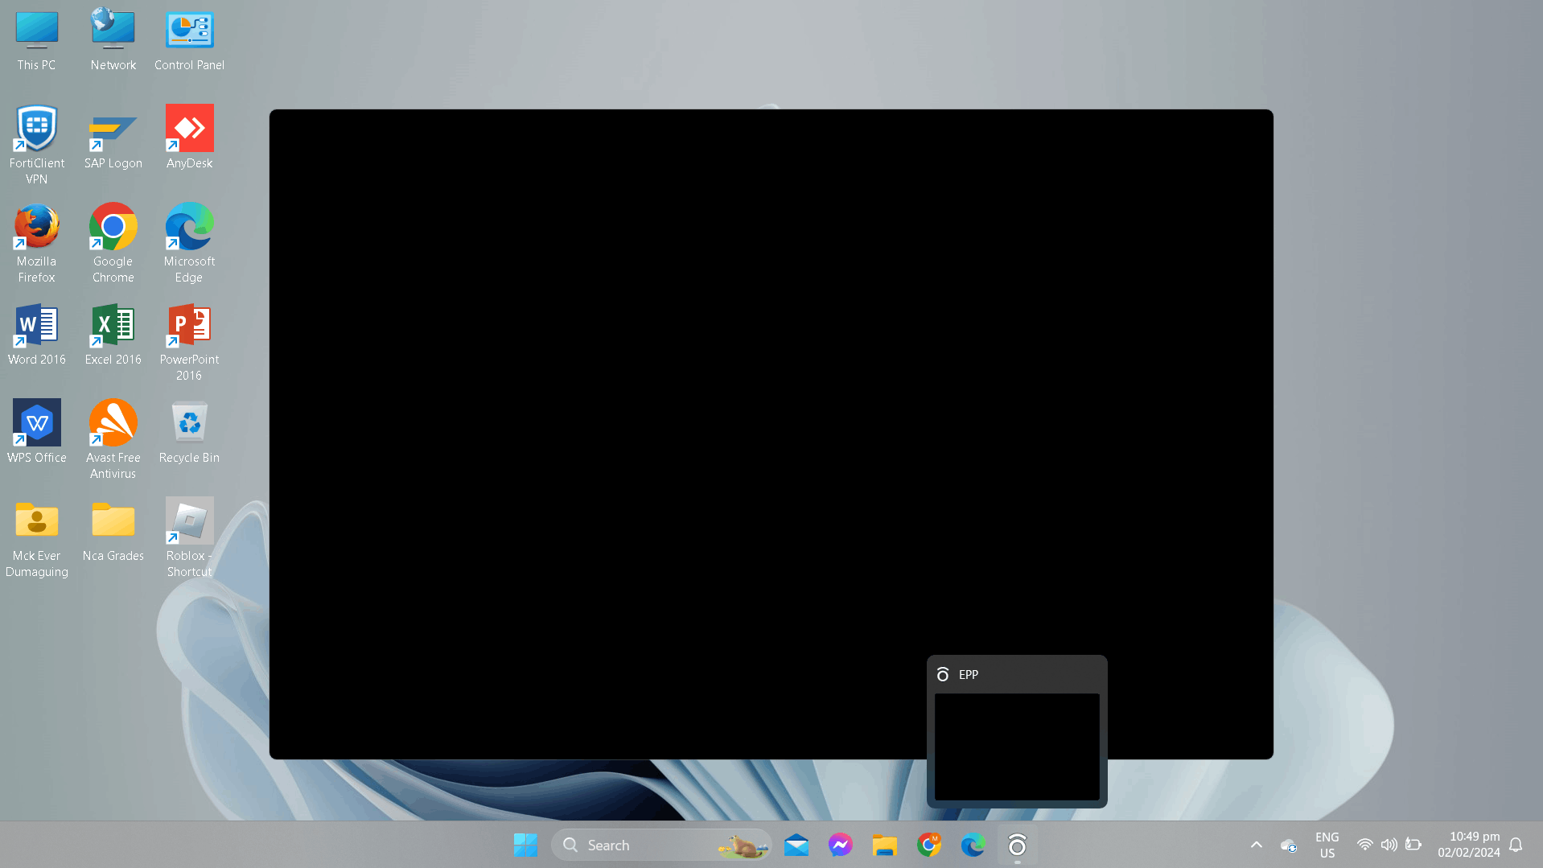Open the Network desktop icon

(x=113, y=40)
